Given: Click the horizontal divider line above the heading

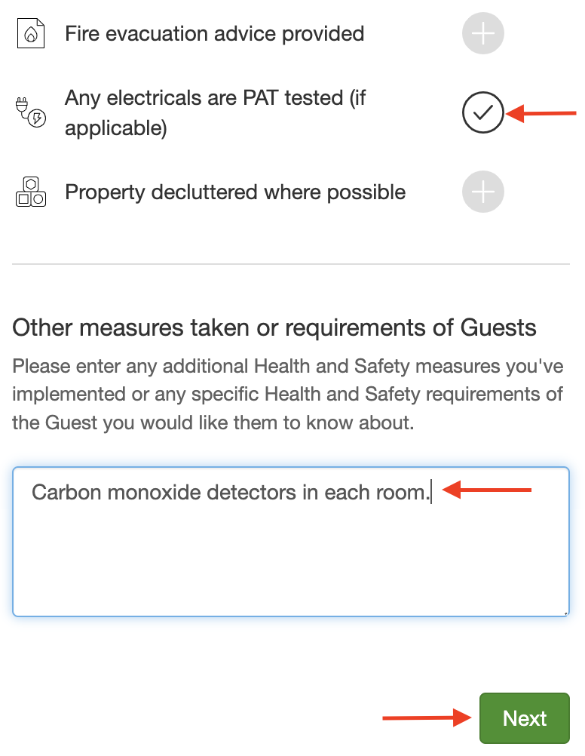Looking at the screenshot, I should pyautogui.click(x=290, y=264).
